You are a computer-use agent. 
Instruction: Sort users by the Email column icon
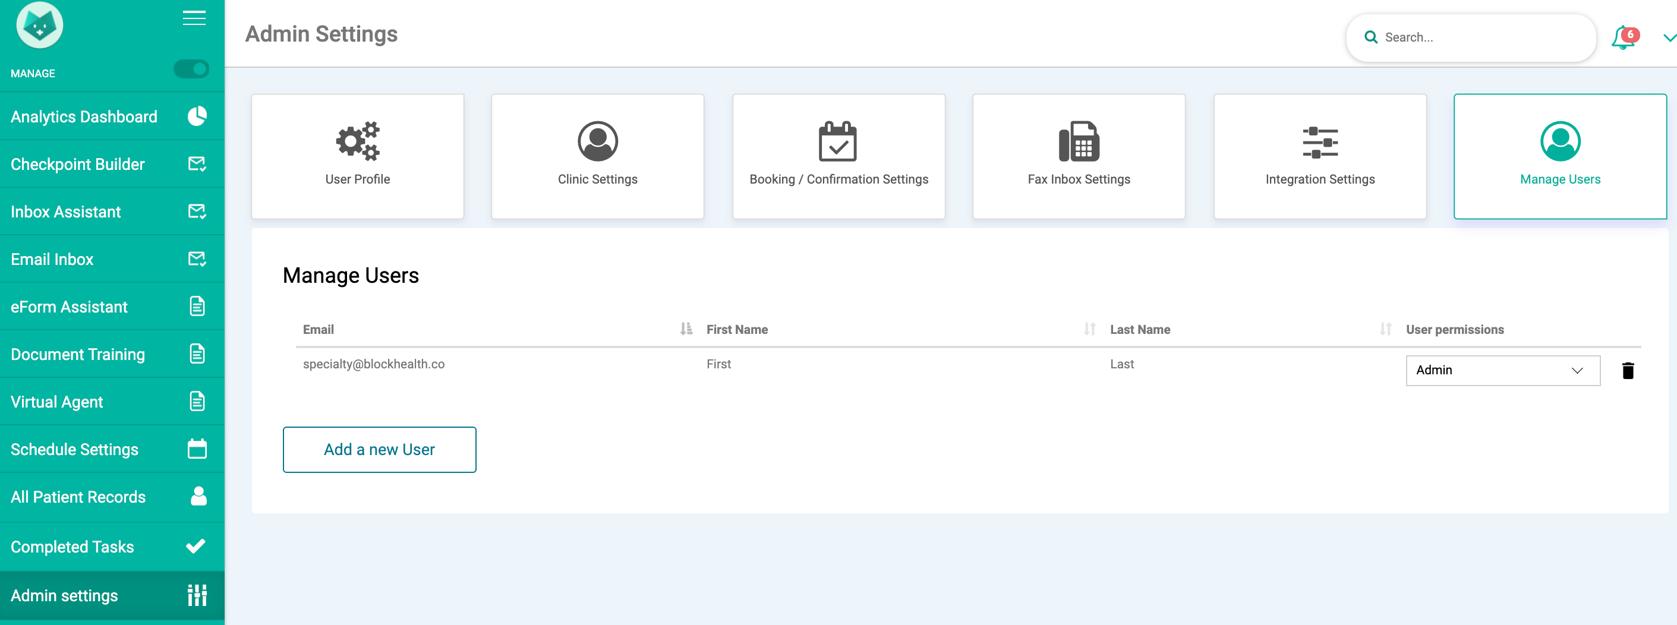coord(686,329)
